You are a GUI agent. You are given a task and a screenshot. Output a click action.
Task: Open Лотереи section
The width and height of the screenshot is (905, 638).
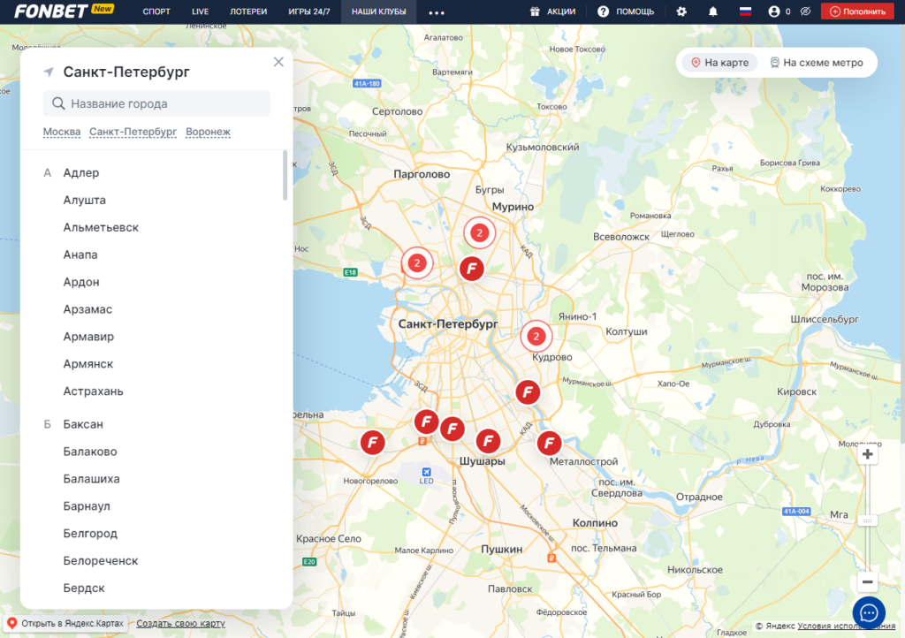[x=248, y=11]
